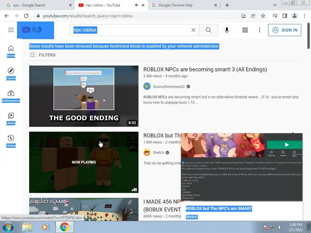Open the YouTube settings three-dot menu
The height and width of the screenshot is (233, 311).
[x=259, y=30]
